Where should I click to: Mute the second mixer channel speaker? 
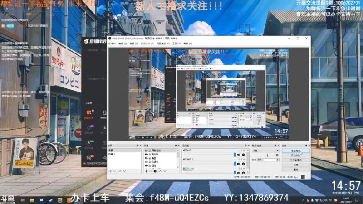pyautogui.click(x=239, y=164)
